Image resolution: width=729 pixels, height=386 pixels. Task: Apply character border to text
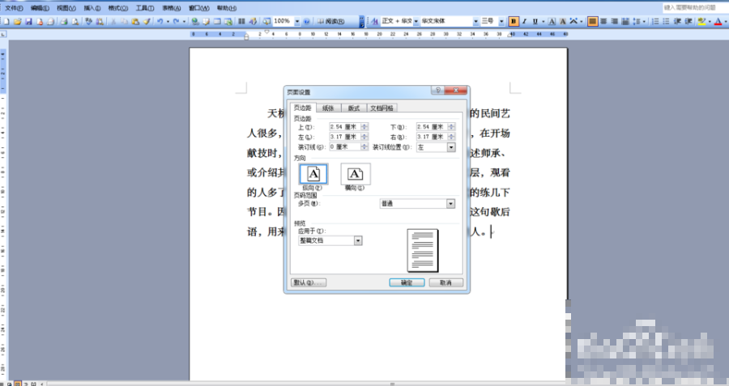point(552,21)
